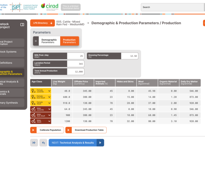This screenshot has height=171, width=205.
Task: Open Summary Synthesis in the sidebar
Action: (x=12, y=103)
